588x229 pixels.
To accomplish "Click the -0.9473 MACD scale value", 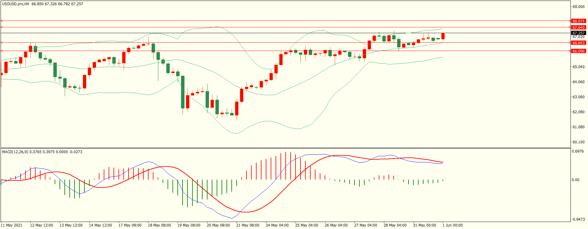I will pyautogui.click(x=578, y=219).
